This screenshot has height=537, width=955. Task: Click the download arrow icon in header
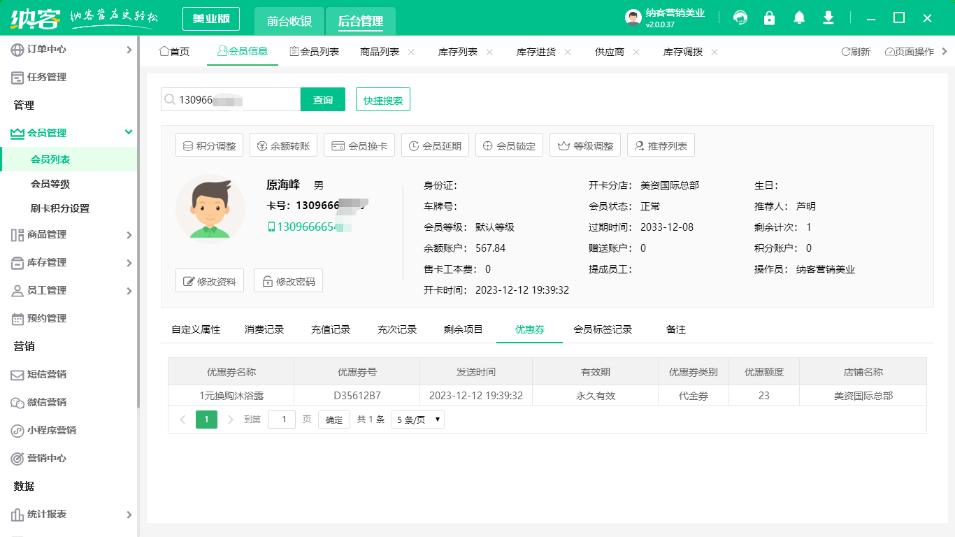828,18
